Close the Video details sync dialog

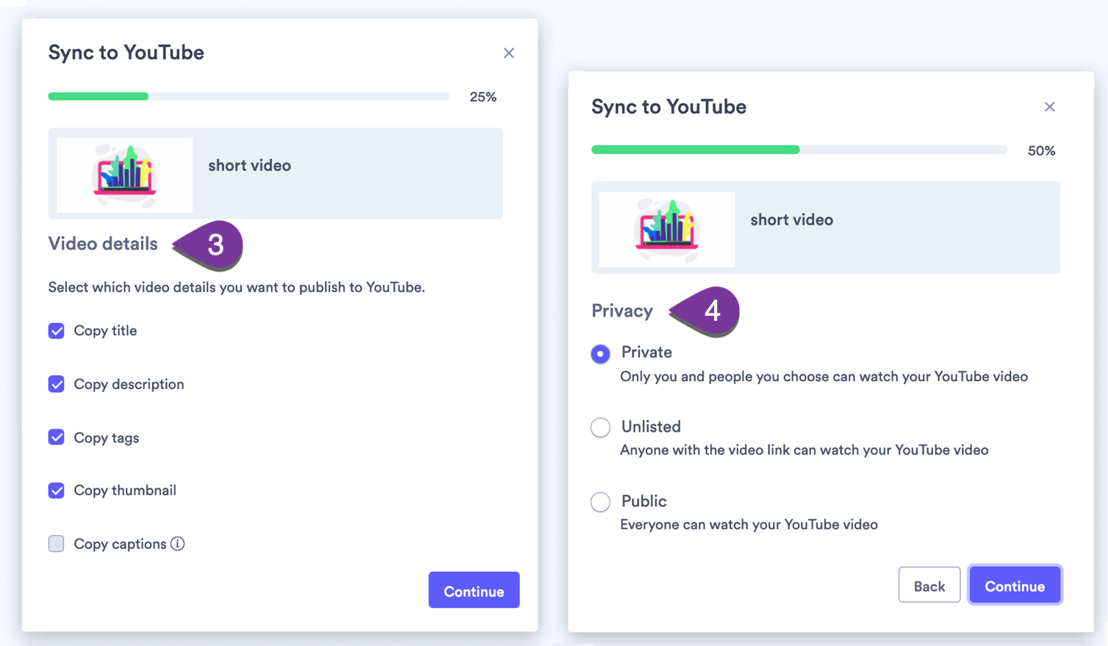[x=508, y=53]
